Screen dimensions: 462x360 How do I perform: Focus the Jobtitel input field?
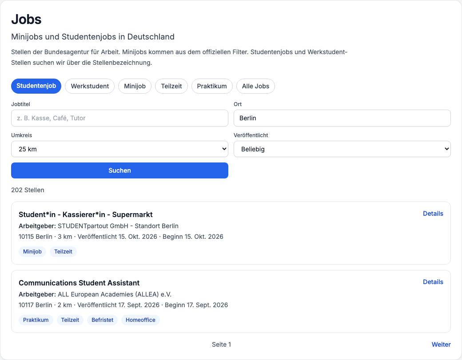pos(119,118)
